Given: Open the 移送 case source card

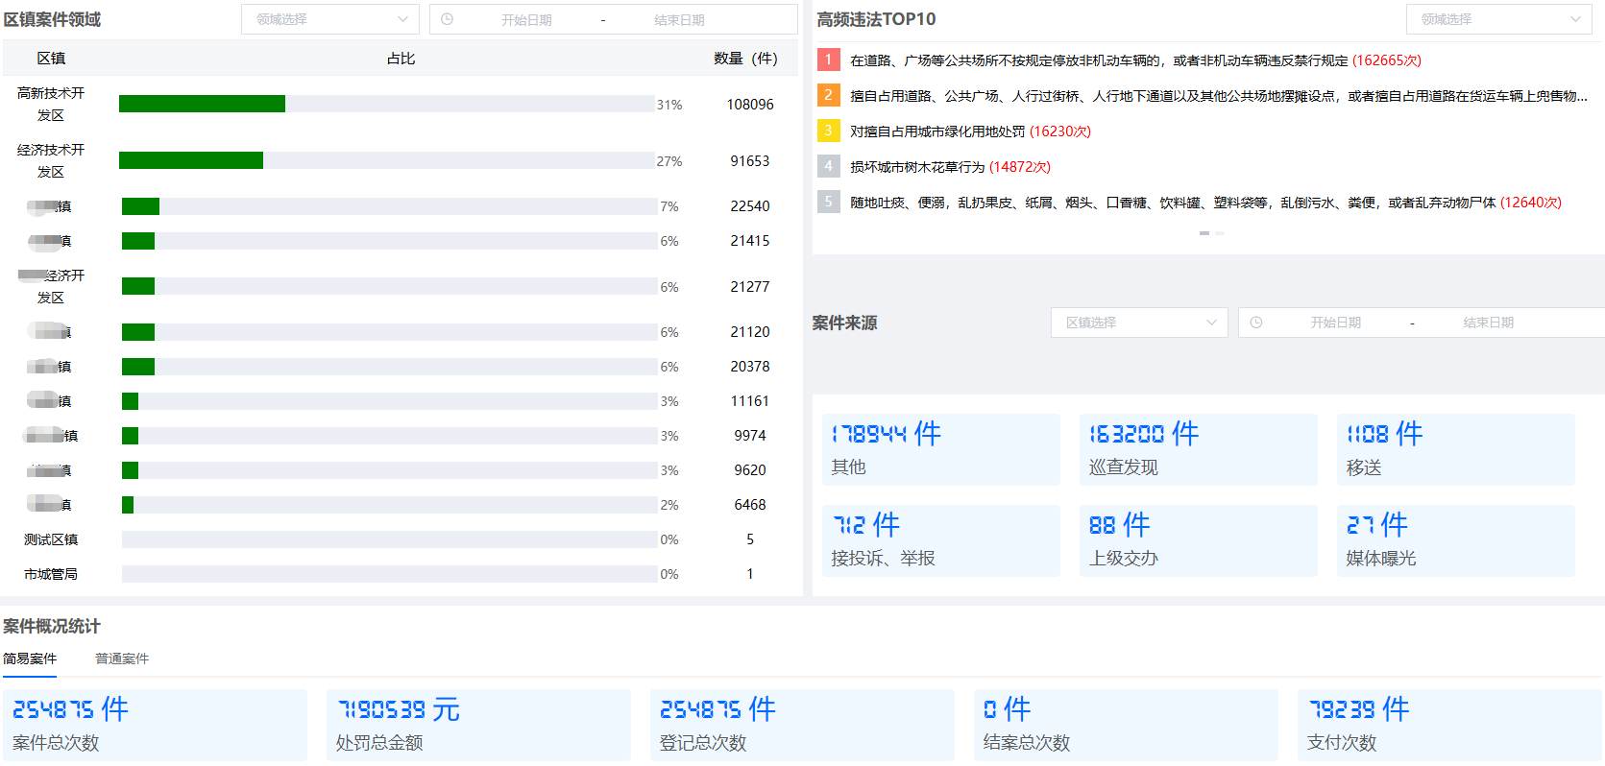Looking at the screenshot, I should tap(1456, 449).
